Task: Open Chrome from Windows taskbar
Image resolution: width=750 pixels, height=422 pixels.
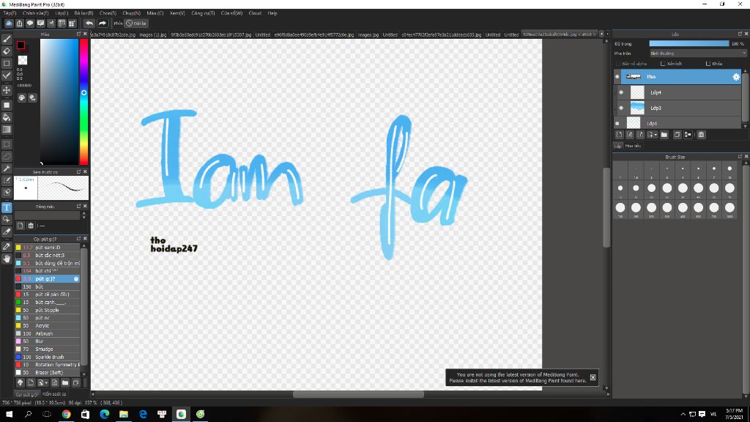Action: tap(66, 415)
